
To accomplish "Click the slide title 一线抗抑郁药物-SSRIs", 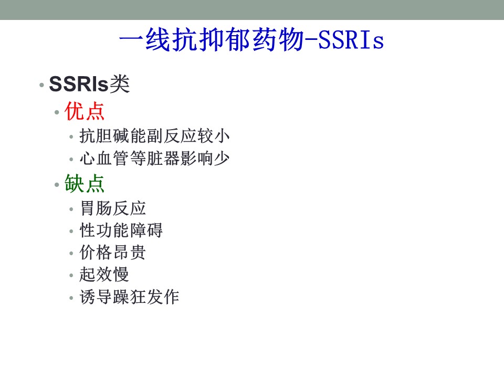I will click(251, 40).
